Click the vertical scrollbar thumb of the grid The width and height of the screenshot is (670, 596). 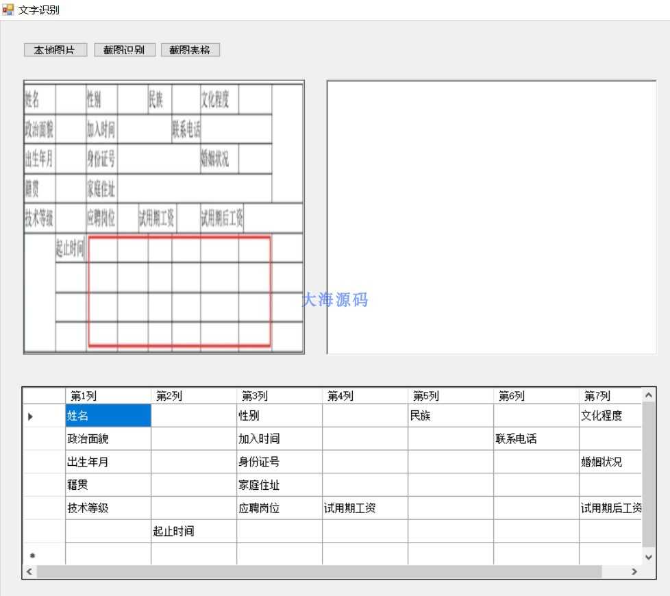[649, 474]
